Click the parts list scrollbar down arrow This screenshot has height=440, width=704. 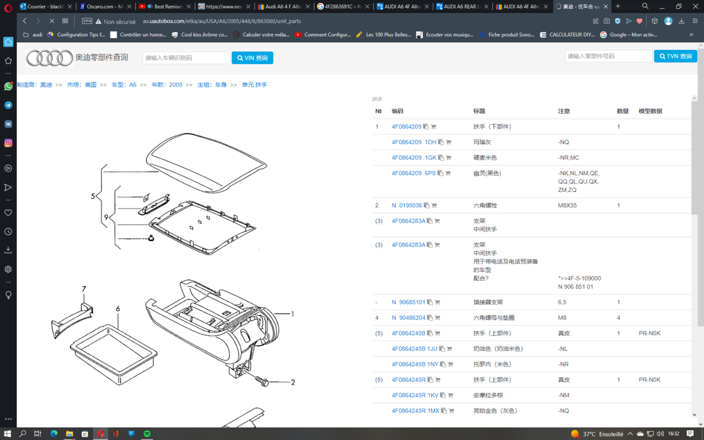[x=694, y=415]
